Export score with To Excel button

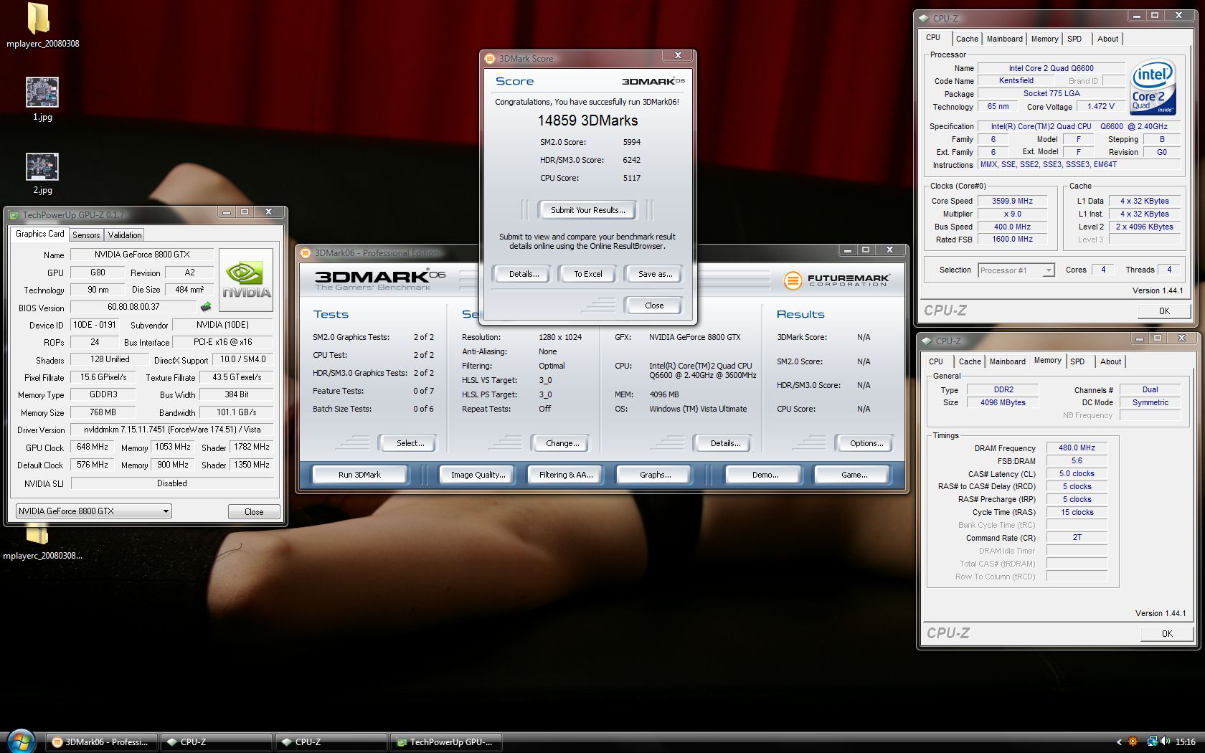(x=588, y=274)
